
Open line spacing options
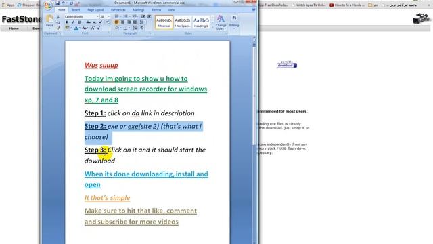tap(143, 22)
